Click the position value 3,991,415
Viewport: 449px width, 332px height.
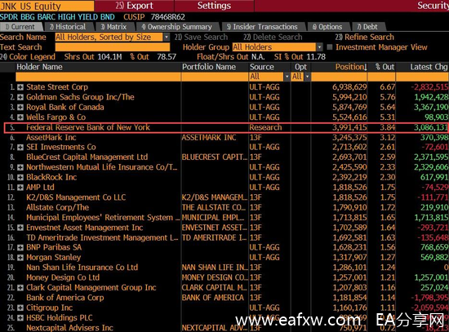pyautogui.click(x=349, y=127)
